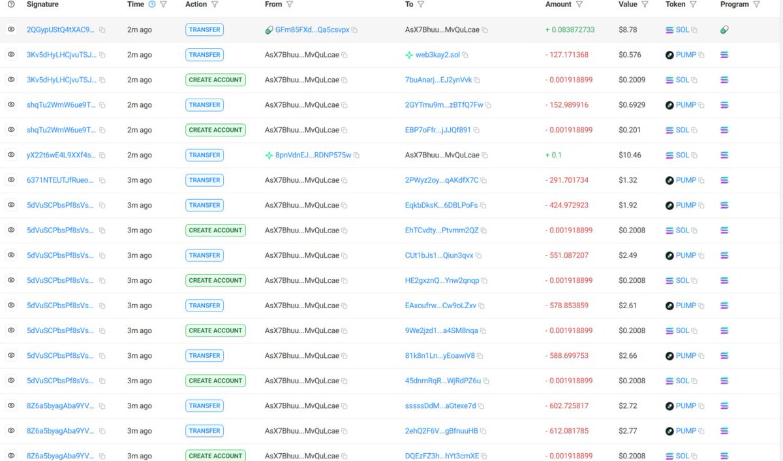783x461 pixels.
Task: Toggle eye icon on sssssDdM...aGtexe7d row
Action: [x=11, y=405]
